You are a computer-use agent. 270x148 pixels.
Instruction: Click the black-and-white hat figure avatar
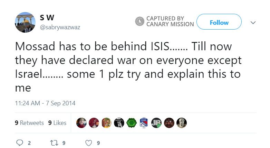119,123
